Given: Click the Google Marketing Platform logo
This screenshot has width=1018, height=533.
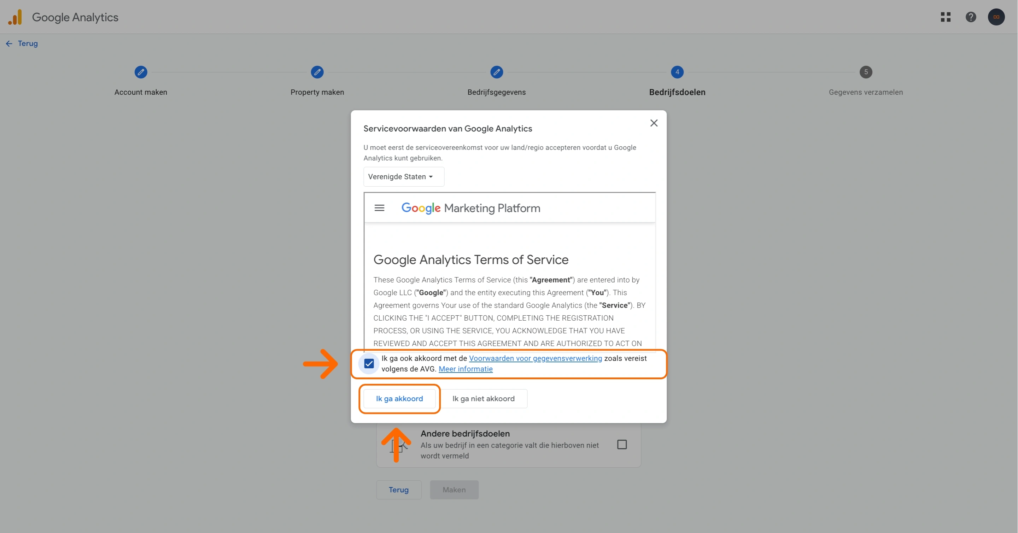Looking at the screenshot, I should [x=470, y=208].
